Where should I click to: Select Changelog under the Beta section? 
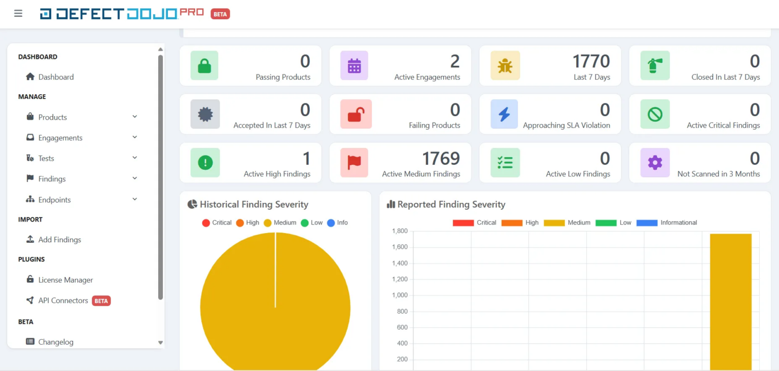(56, 342)
